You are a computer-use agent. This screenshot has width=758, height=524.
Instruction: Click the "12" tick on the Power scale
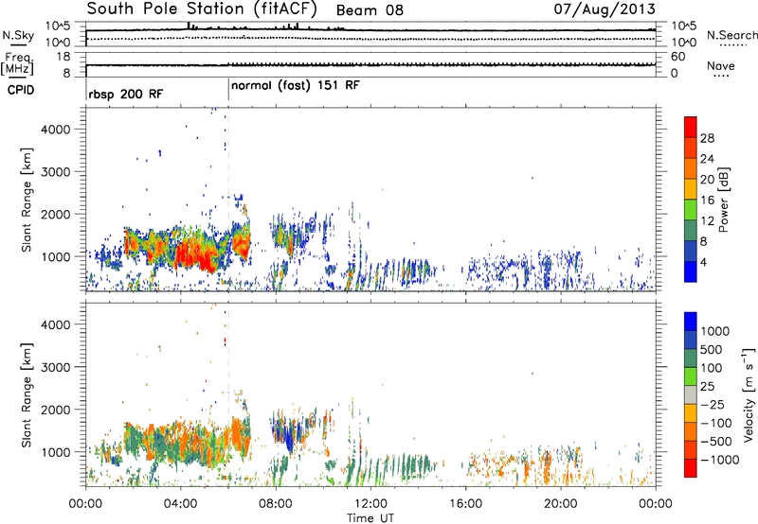click(x=707, y=221)
